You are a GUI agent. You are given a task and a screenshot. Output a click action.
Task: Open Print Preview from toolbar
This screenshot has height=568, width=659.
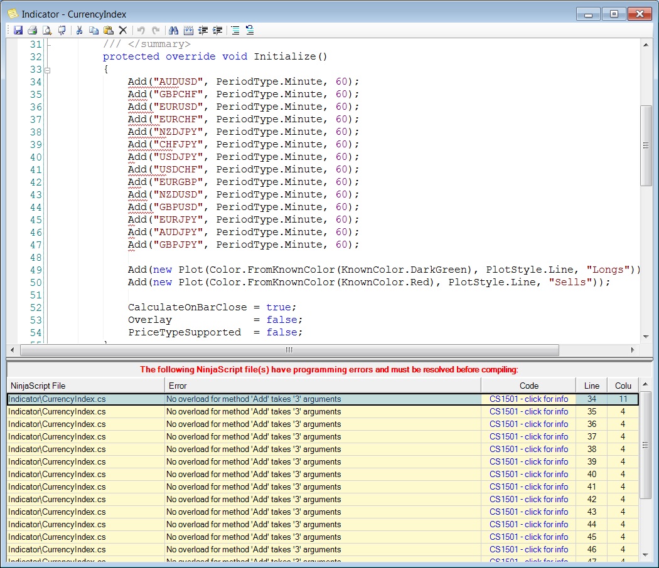(46, 30)
